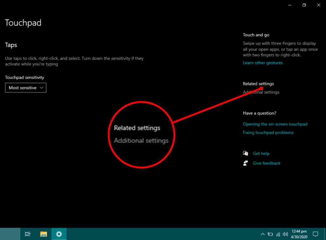Expand hidden icons with the tray chevron

click(263, 234)
